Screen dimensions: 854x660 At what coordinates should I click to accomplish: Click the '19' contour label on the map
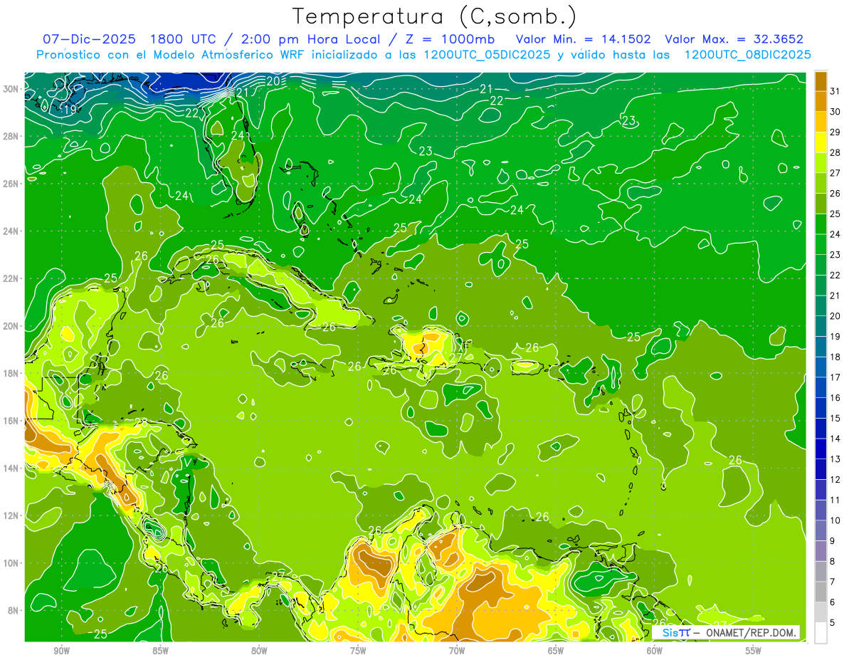coord(70,109)
